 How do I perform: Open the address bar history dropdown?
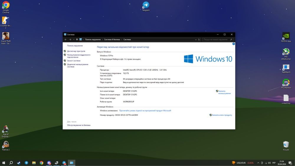pos(196,40)
